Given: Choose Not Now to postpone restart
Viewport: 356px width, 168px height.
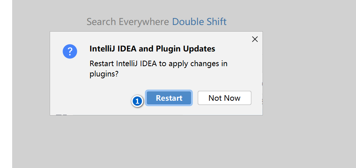Looking at the screenshot, I should 224,98.
